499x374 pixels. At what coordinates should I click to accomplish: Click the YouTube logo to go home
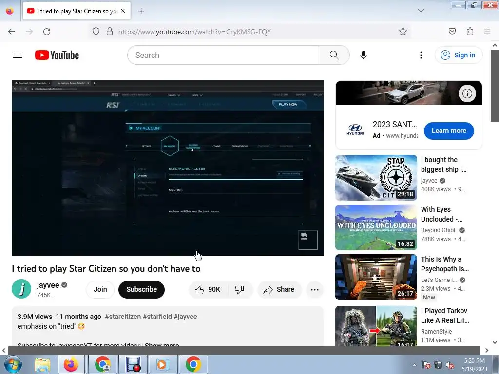click(57, 55)
